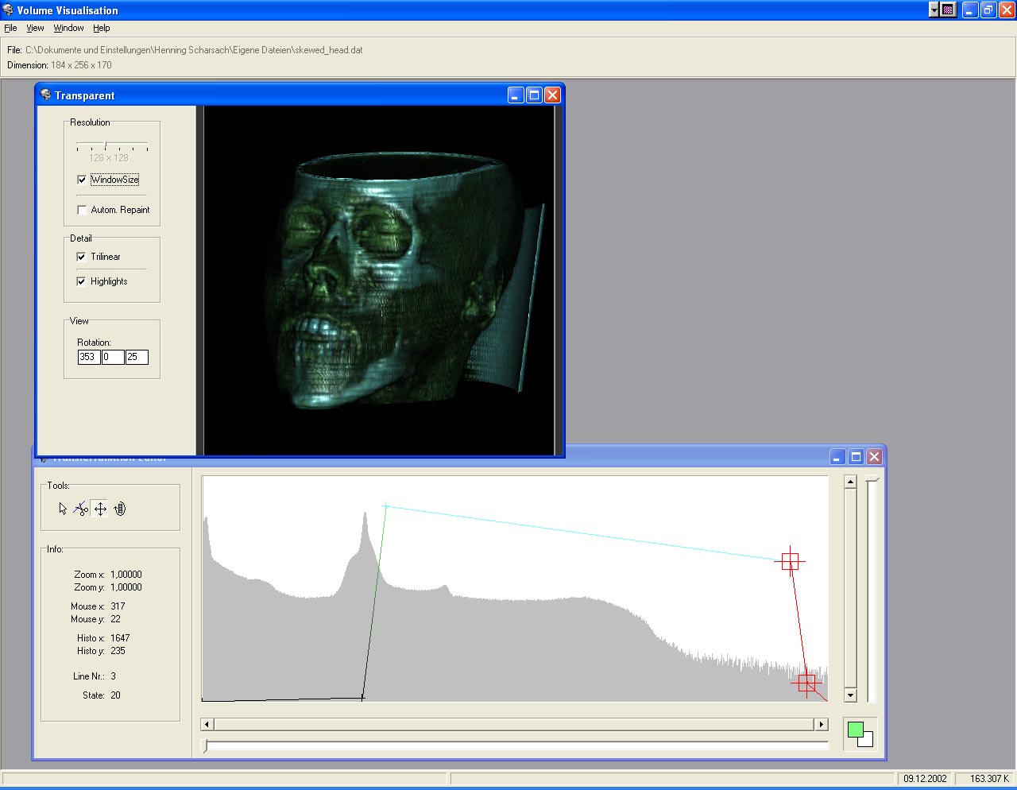Screen dimensions: 1017x790
Task: Open the title bar dropdown arrow
Action: (934, 10)
